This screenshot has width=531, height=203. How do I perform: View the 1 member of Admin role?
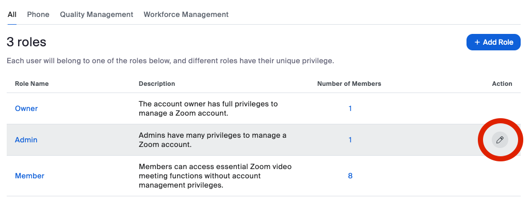(350, 140)
